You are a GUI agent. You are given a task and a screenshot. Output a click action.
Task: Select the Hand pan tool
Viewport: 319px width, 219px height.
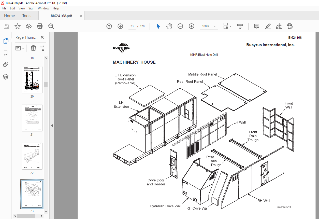169,26
